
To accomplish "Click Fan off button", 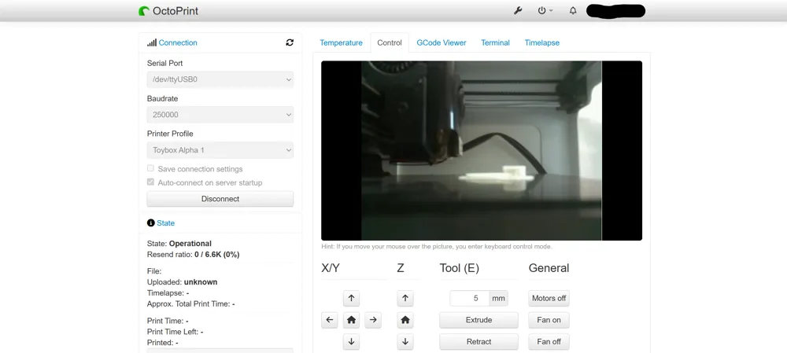I will 549,341.
